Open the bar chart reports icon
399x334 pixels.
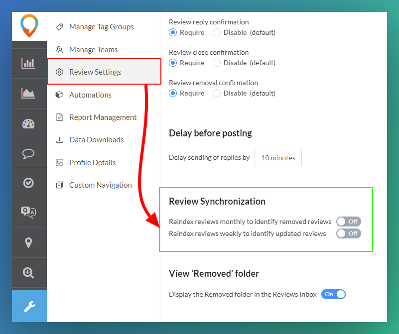click(28, 63)
